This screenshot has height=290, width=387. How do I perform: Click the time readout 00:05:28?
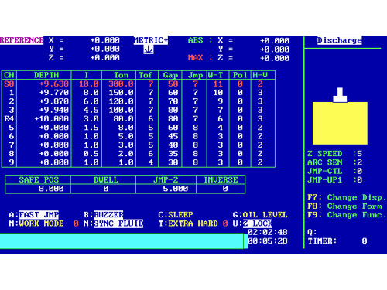[268, 241]
